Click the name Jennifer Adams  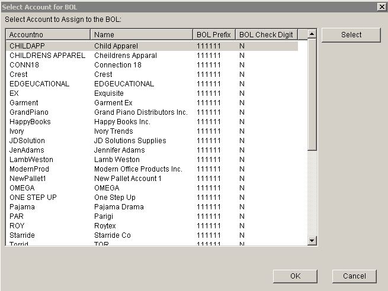120,150
